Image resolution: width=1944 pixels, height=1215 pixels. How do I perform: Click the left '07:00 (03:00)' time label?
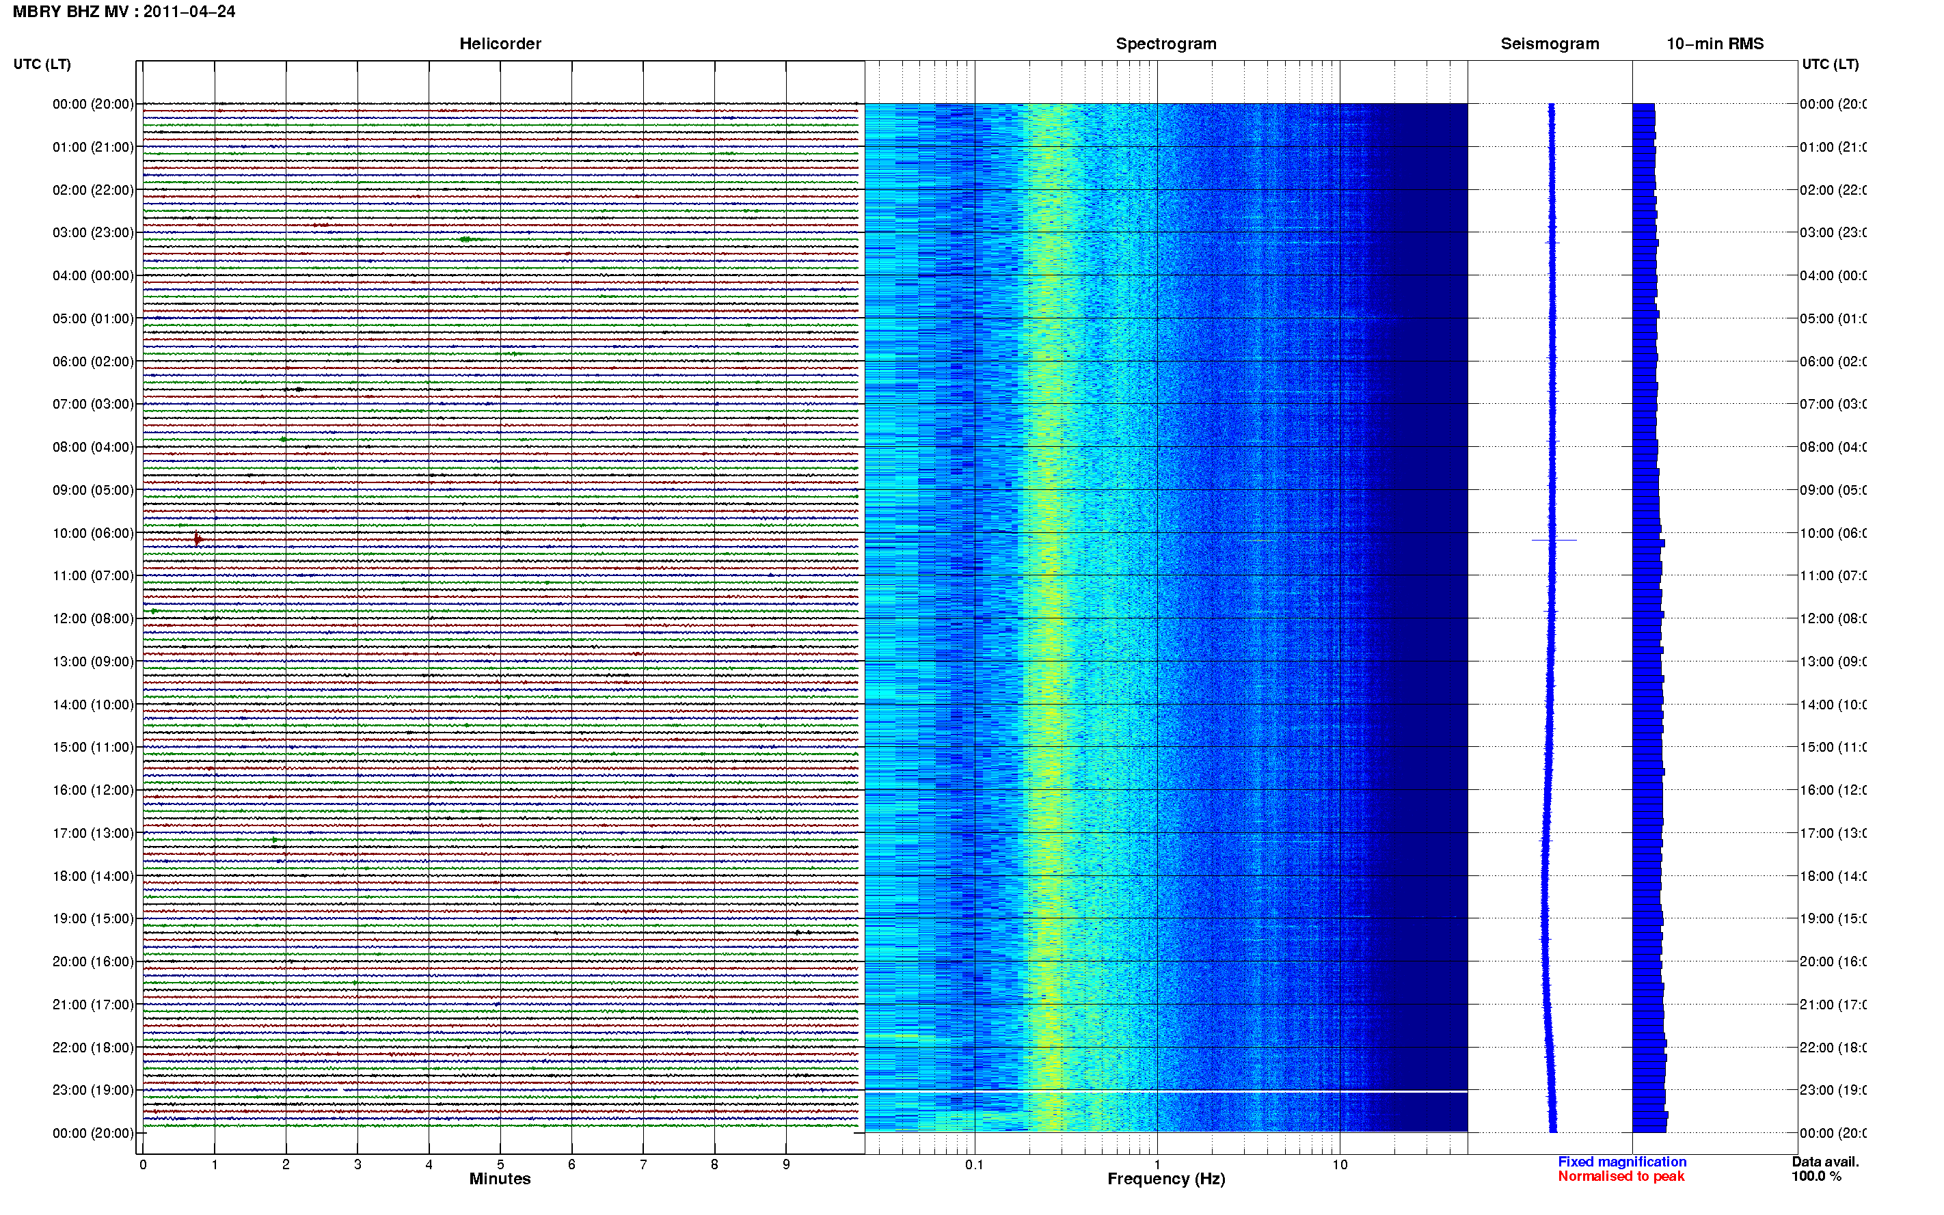(93, 404)
